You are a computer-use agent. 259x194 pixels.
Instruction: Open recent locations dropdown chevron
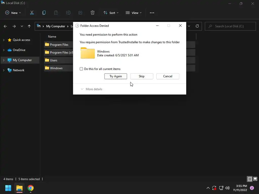(x=22, y=26)
